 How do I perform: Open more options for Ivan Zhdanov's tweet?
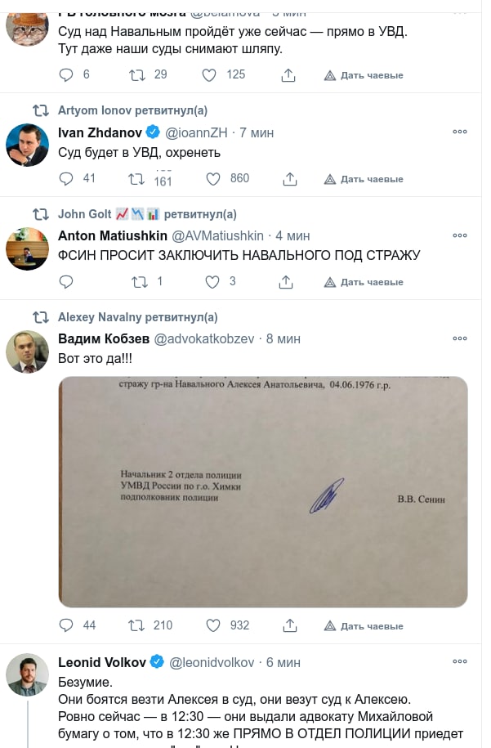[x=459, y=132]
